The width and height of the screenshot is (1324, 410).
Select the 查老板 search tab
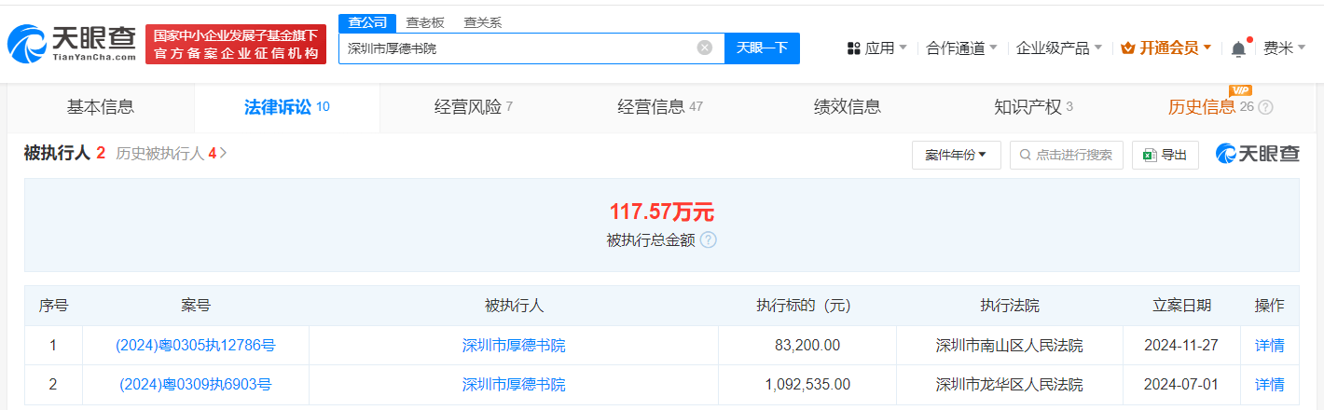(425, 22)
